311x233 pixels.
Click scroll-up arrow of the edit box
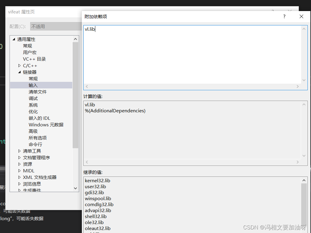304,29
